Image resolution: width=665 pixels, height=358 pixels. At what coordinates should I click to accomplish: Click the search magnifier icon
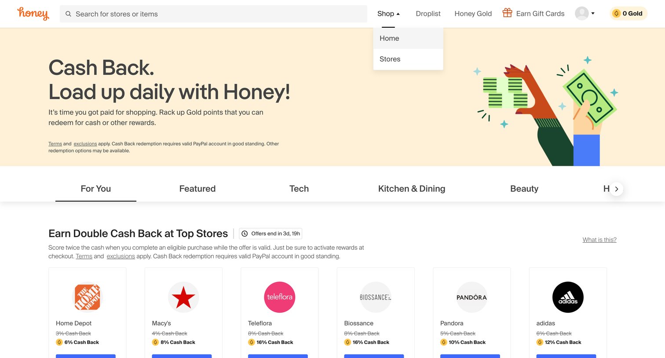[x=68, y=14]
